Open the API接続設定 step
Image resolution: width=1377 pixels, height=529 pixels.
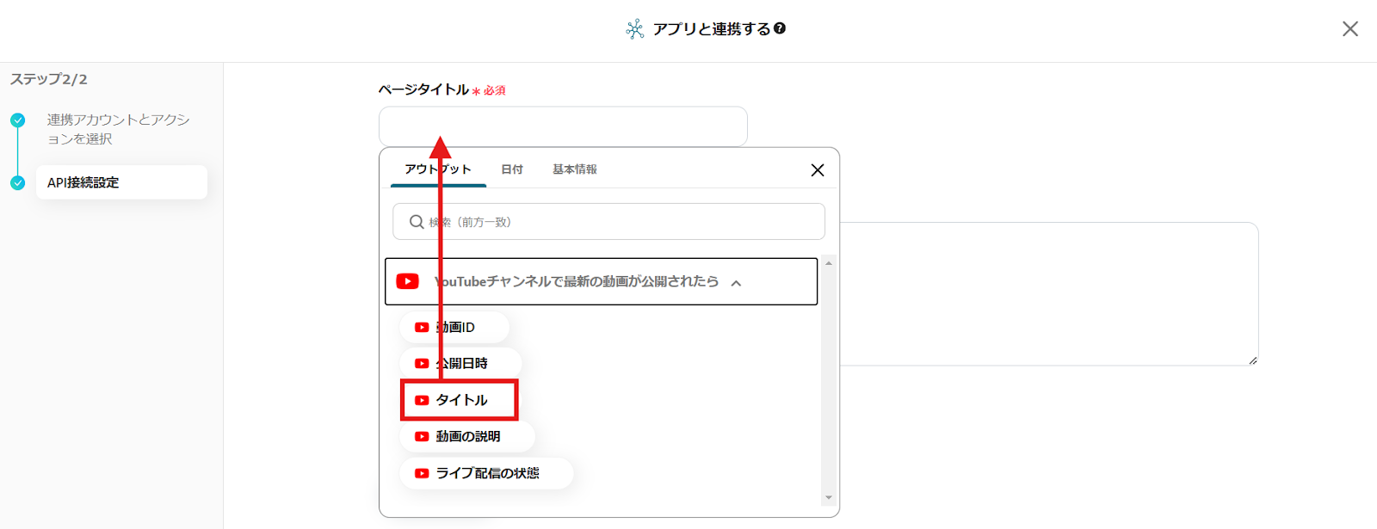[121, 182]
